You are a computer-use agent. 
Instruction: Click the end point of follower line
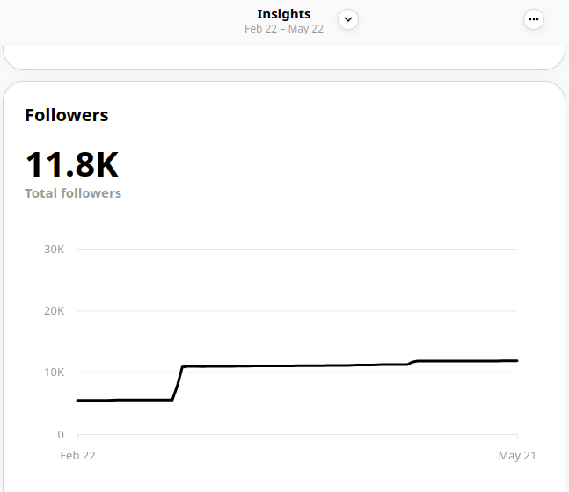pyautogui.click(x=516, y=361)
